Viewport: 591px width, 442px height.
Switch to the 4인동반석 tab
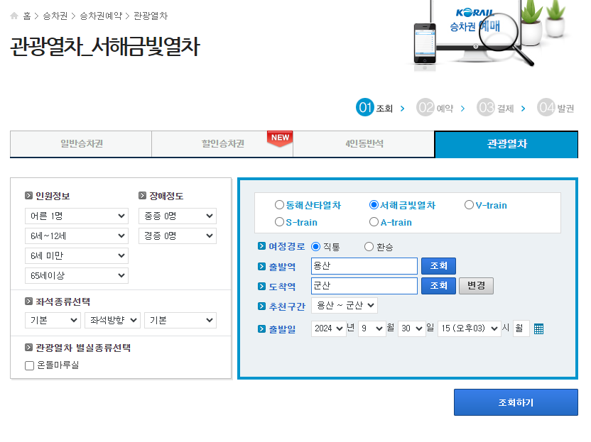click(364, 144)
